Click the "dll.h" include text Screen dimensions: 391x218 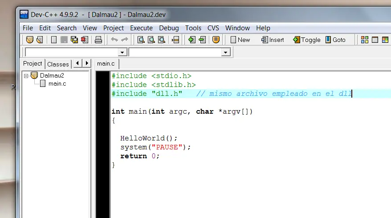click(167, 94)
